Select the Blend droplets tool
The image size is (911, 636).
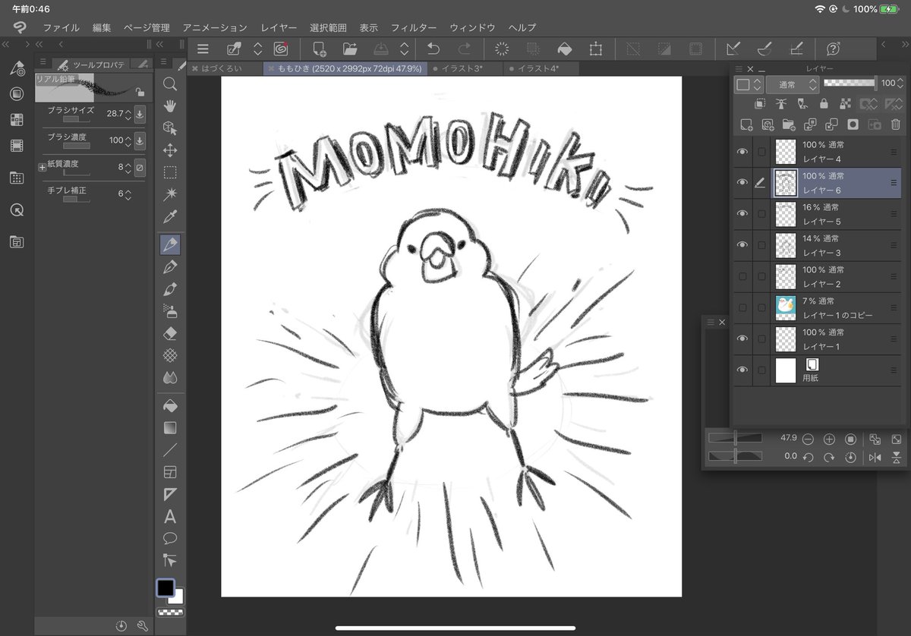click(170, 377)
